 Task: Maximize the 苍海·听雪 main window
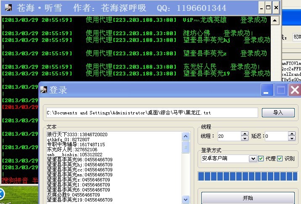point(268,8)
